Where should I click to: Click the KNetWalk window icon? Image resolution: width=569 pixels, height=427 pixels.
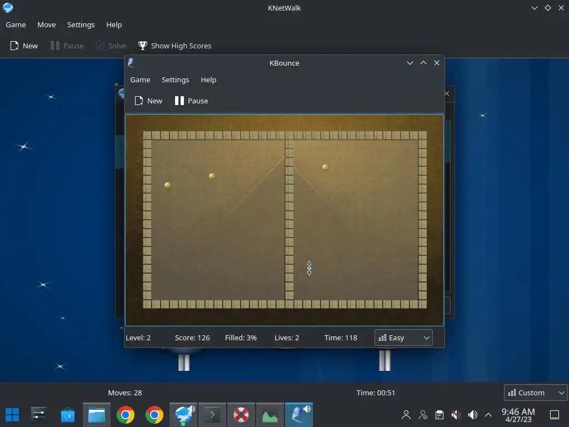(8, 8)
